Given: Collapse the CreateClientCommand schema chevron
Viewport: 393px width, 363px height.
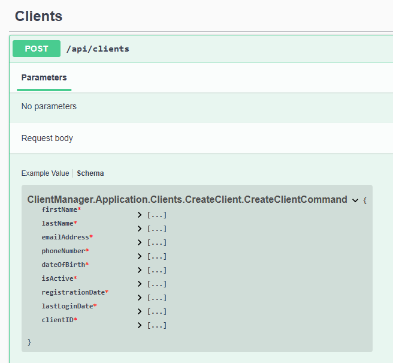Looking at the screenshot, I should pos(355,200).
